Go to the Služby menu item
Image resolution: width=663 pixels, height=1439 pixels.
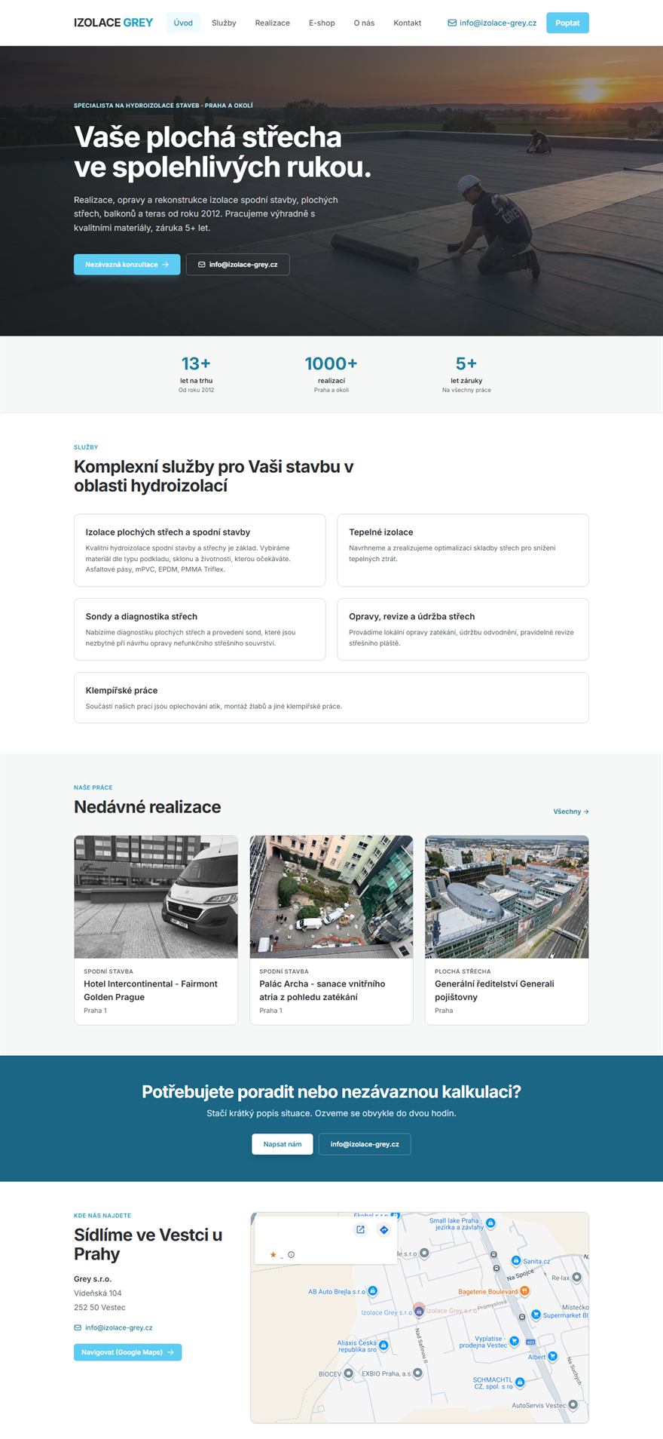(x=224, y=23)
